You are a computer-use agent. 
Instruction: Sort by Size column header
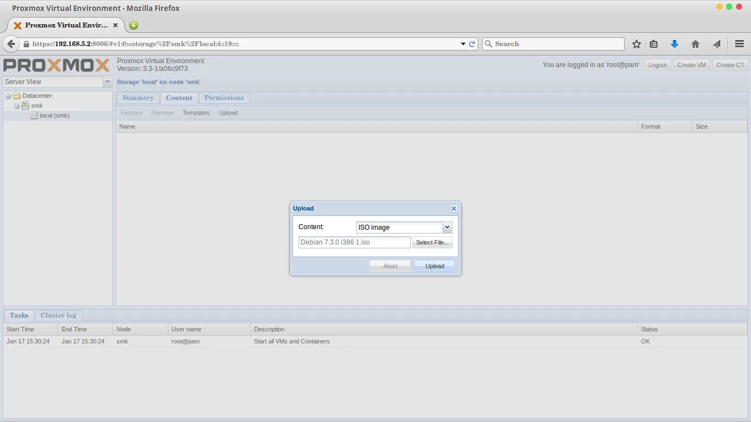click(x=720, y=126)
